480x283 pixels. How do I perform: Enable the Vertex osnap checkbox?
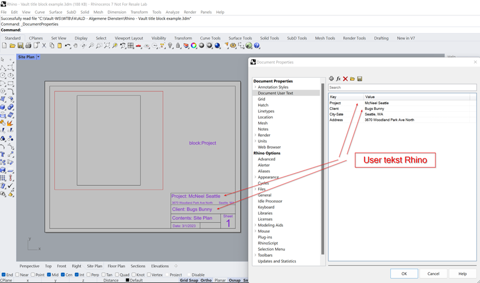[x=149, y=275]
